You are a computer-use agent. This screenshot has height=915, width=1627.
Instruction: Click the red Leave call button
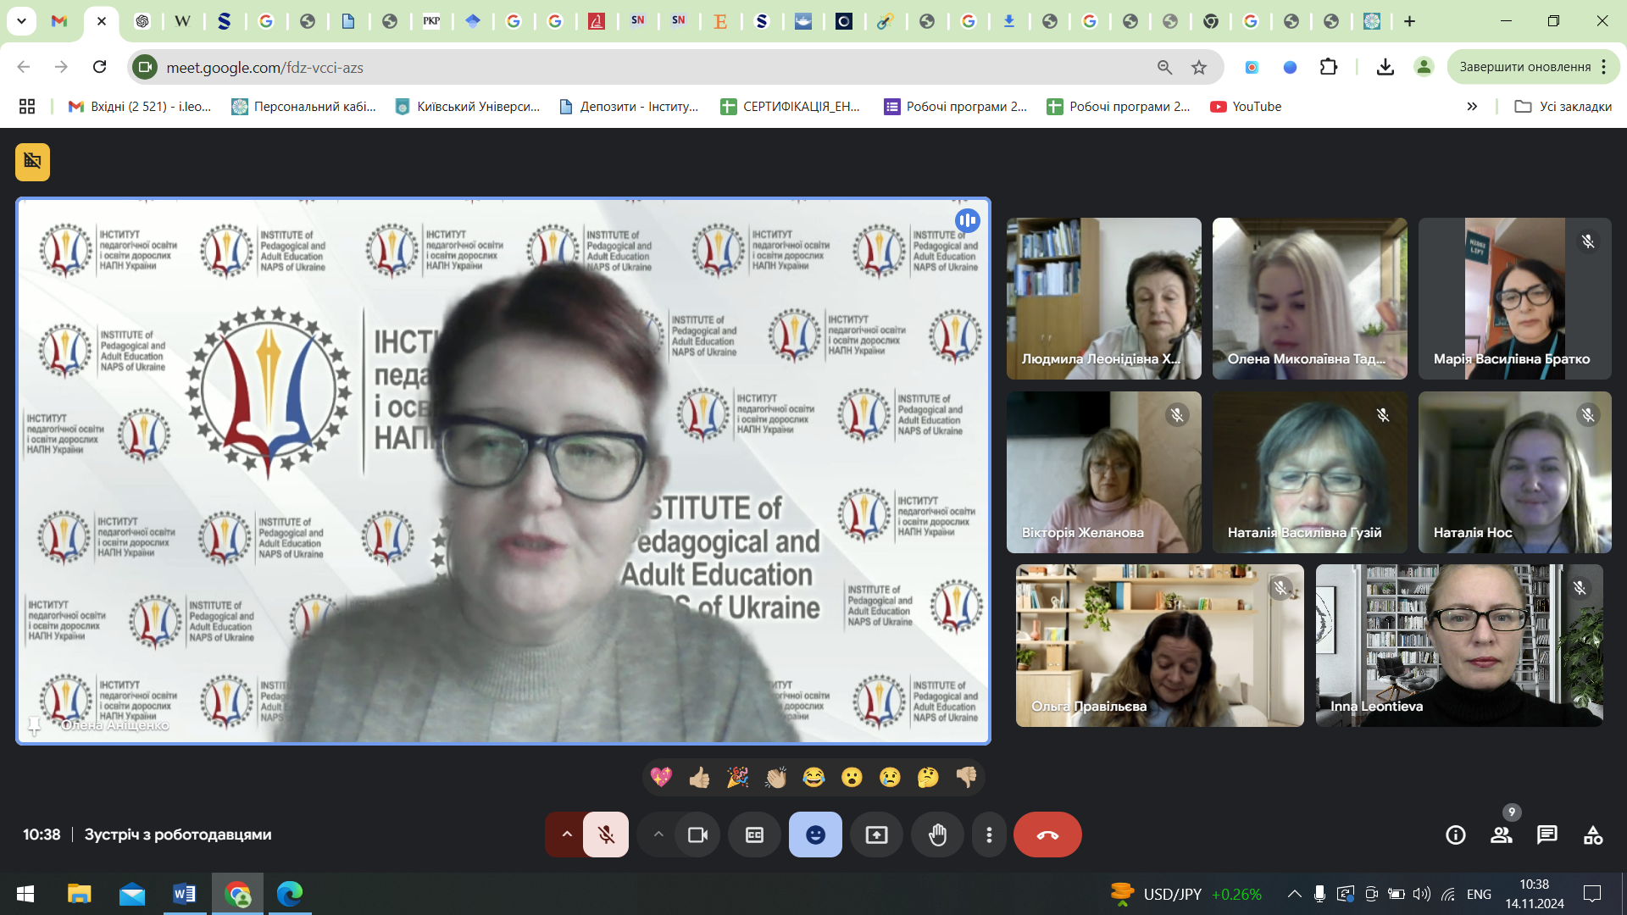(1047, 835)
